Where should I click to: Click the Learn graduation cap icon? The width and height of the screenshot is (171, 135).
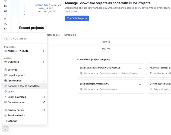click(5, 91)
